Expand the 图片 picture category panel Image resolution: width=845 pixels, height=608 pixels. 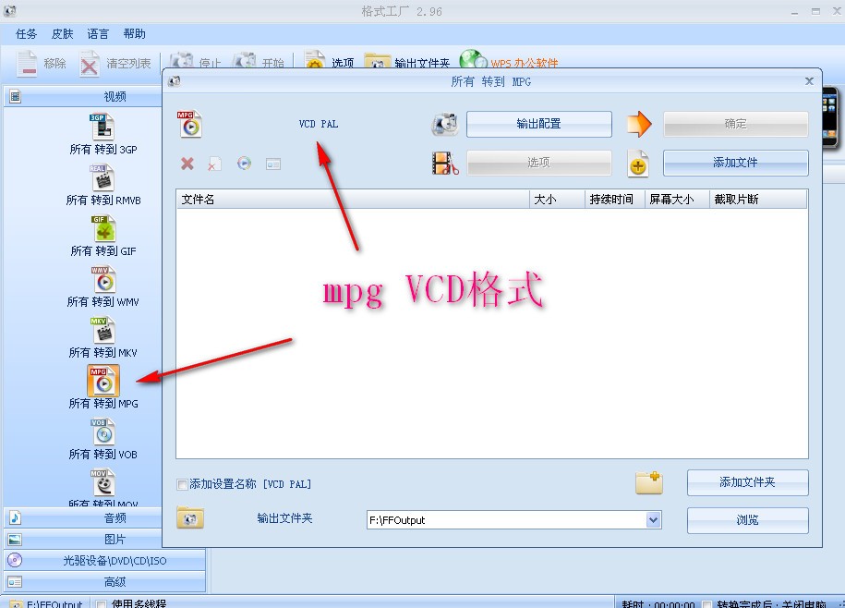click(83, 539)
